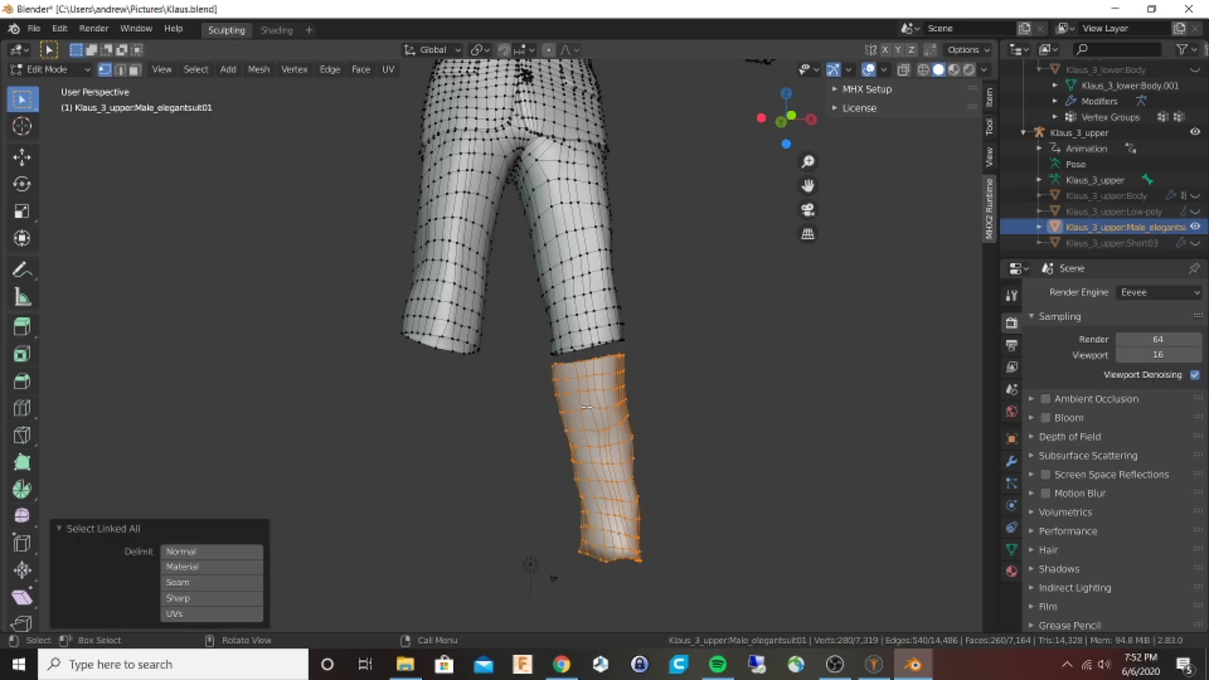1209x680 pixels.
Task: Hide Klaus_3_upper:Male_elegantsuit01 with its eye toggle
Action: coord(1195,227)
